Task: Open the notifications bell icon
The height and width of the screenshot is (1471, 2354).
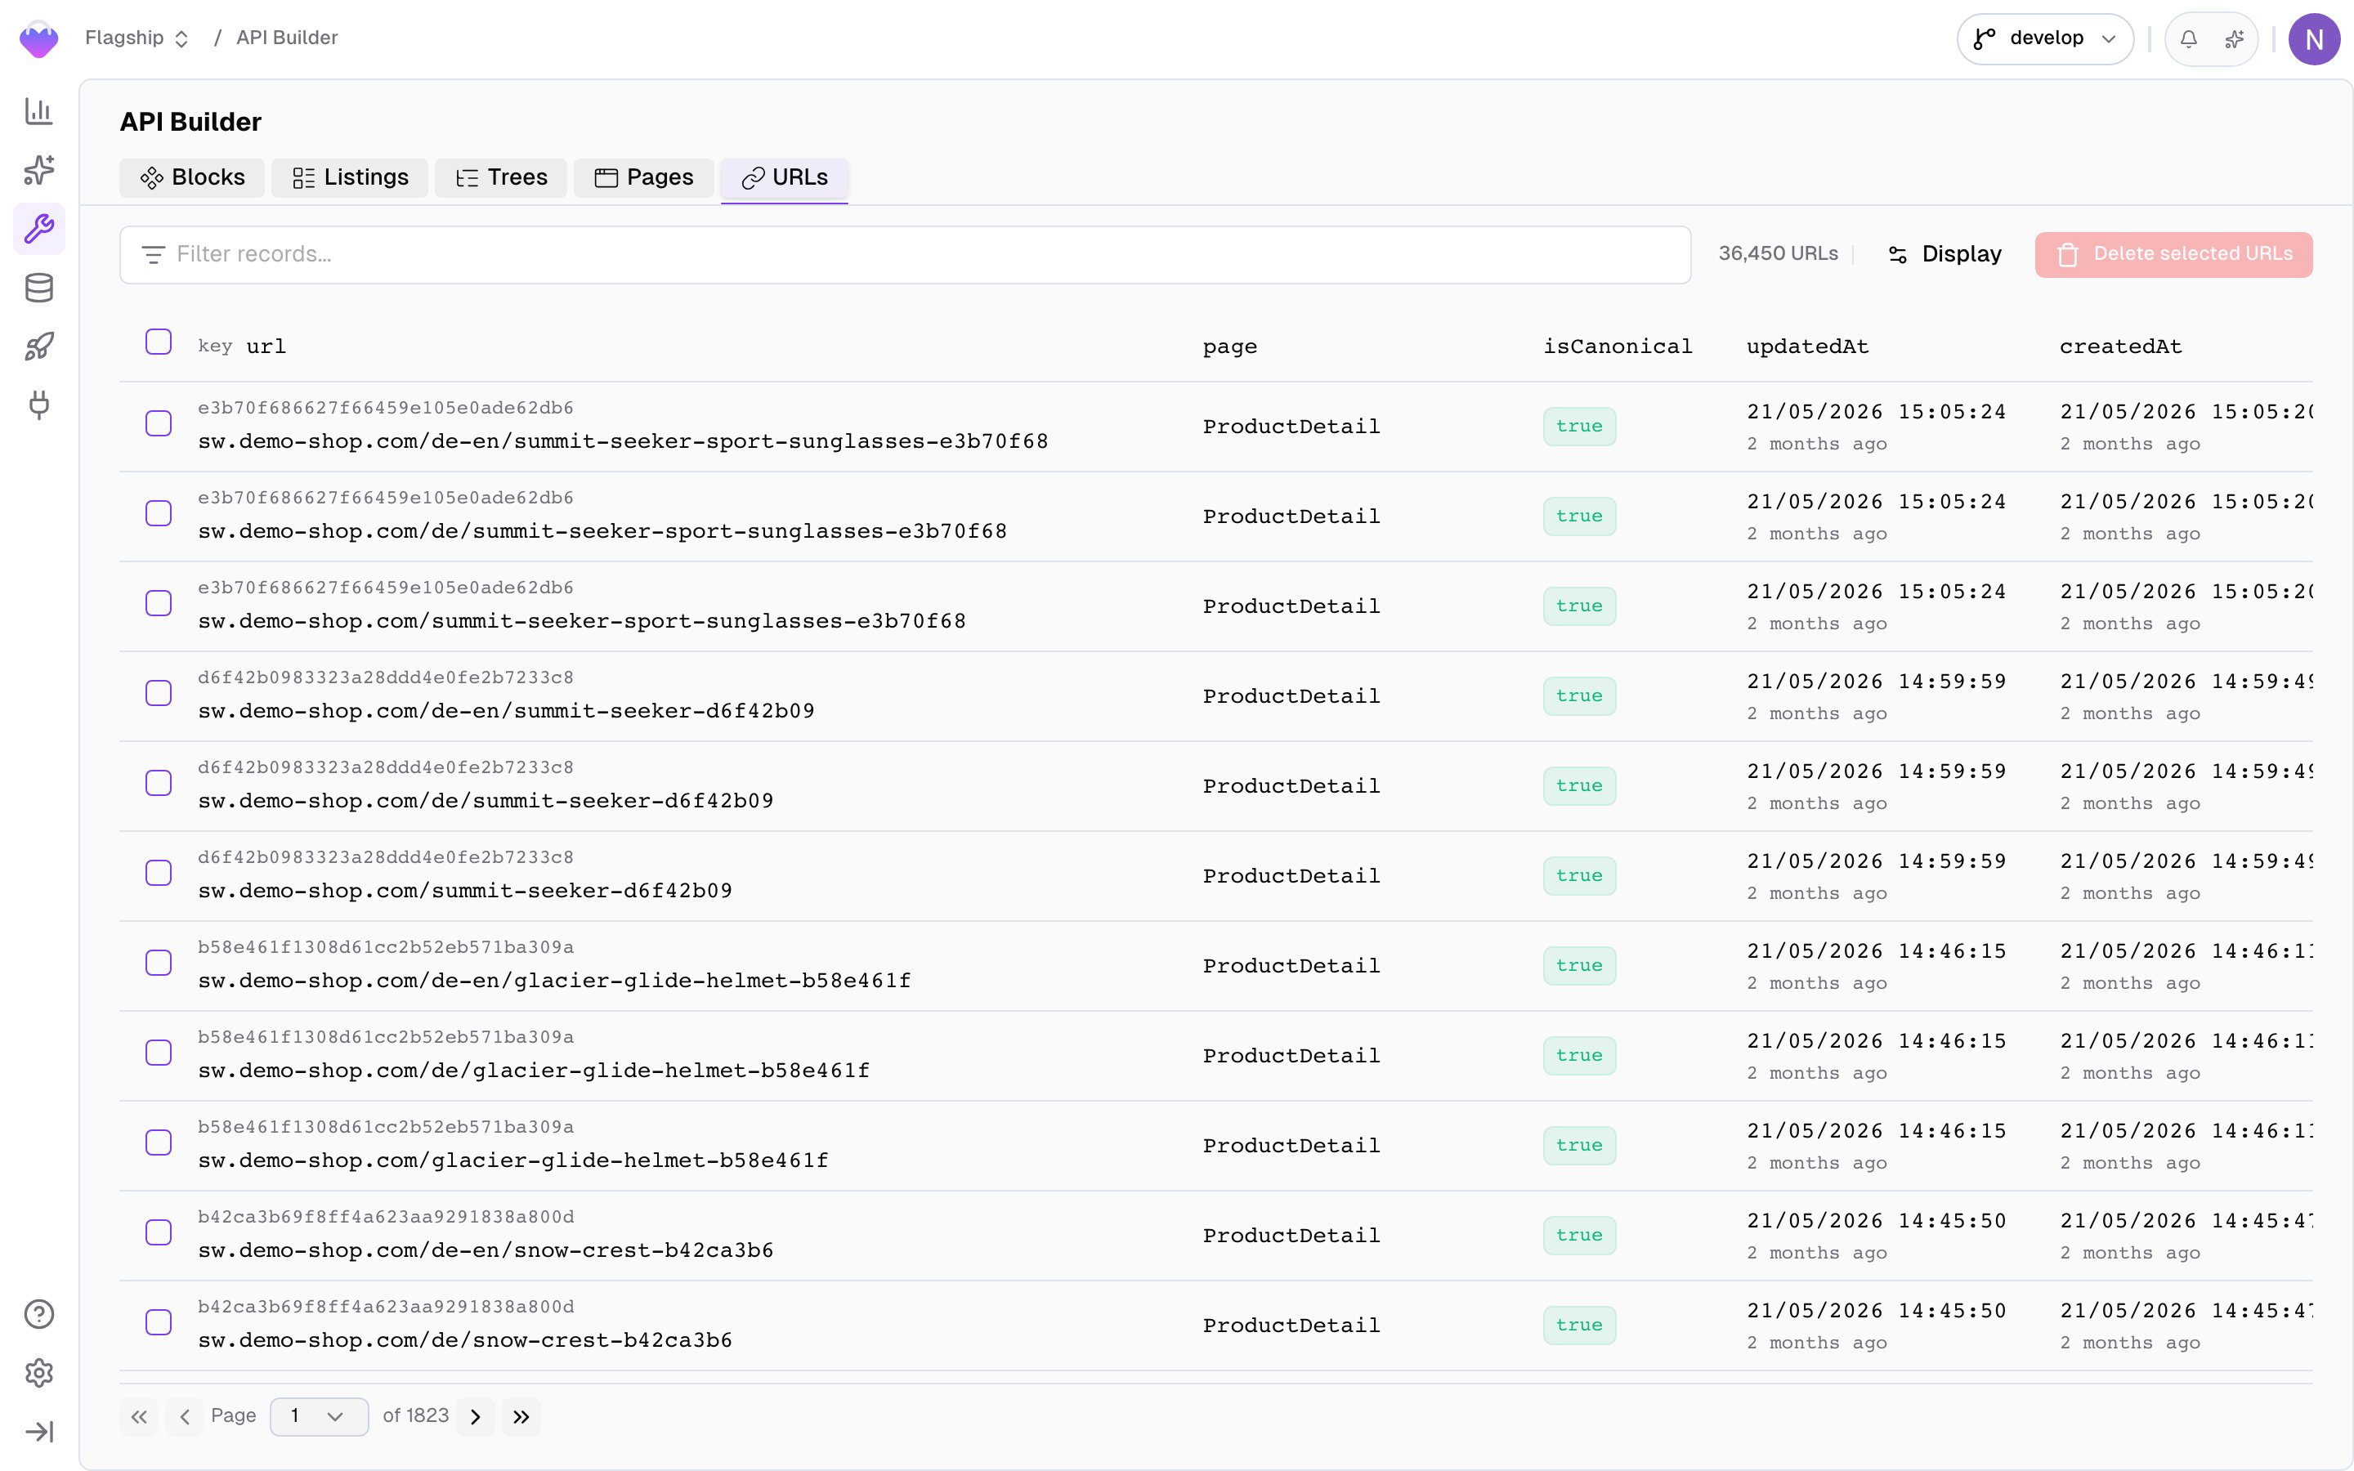Action: (x=2189, y=39)
